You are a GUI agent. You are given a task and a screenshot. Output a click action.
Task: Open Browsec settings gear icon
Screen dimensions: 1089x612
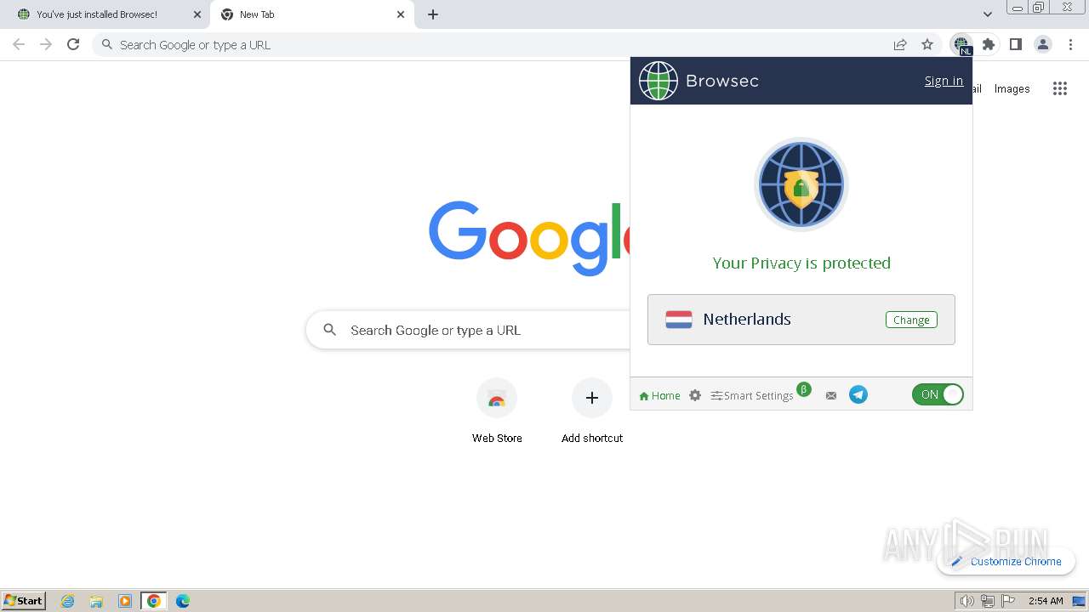[695, 395]
